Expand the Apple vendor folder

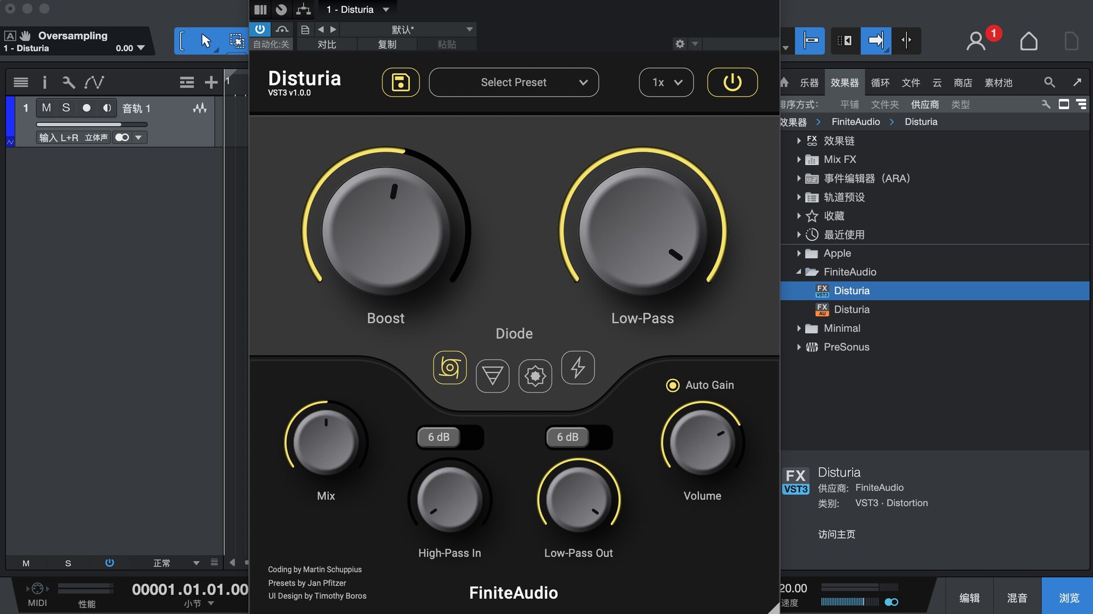[x=799, y=254]
